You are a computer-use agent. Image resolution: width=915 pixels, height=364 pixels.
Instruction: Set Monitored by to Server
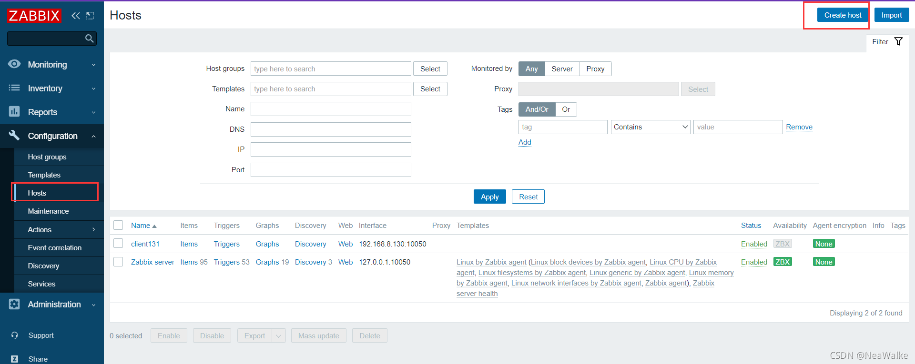(562, 69)
